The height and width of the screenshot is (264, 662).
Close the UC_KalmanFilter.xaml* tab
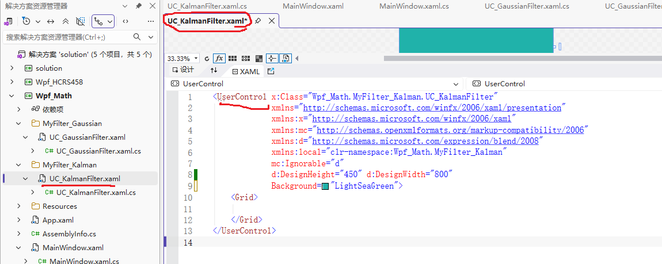(x=272, y=20)
